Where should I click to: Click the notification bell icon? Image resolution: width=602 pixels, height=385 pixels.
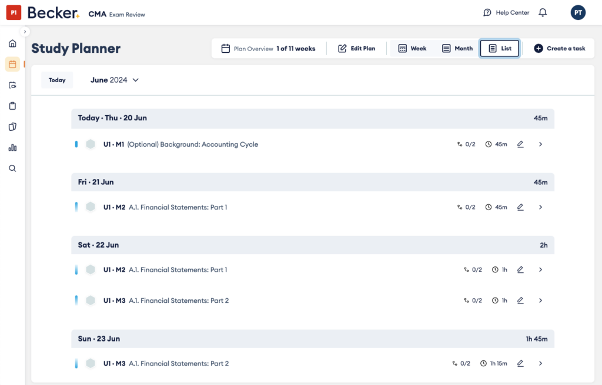[542, 12]
